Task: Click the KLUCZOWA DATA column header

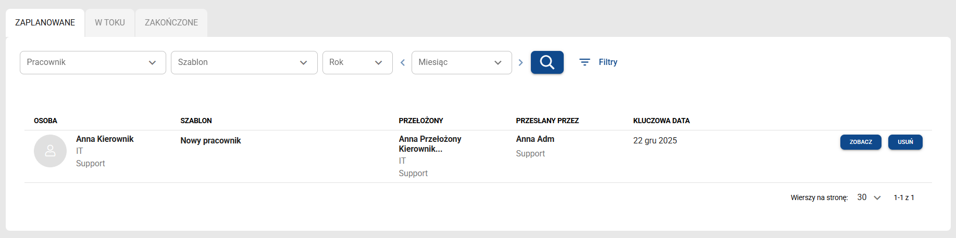Action: 661,121
